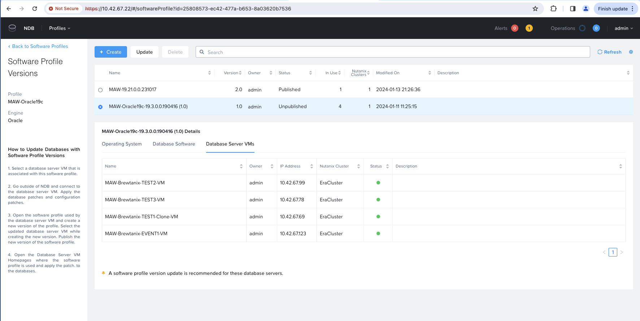Click the red Alerts count badge

click(515, 28)
